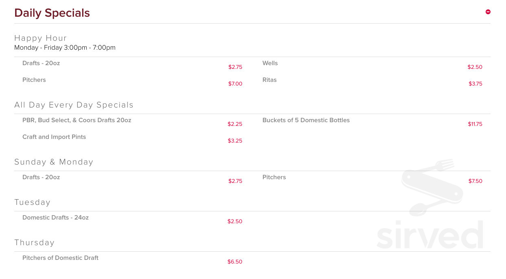
Task: Collapse the Daily Specials section with the red minus icon
Action: pos(488,12)
